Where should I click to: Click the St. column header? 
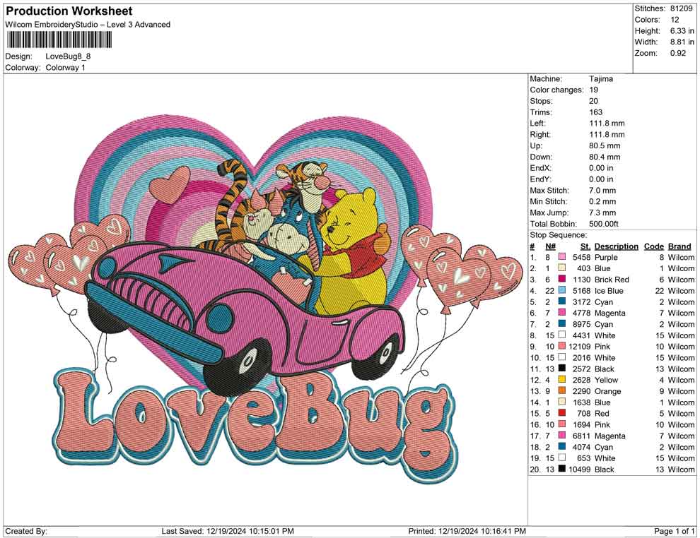pos(585,246)
